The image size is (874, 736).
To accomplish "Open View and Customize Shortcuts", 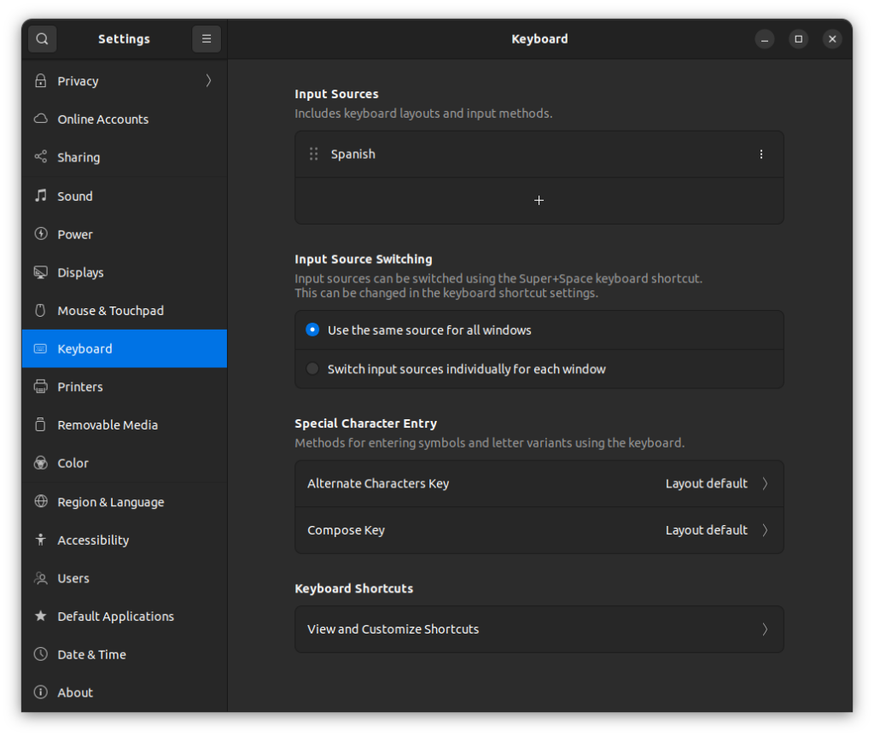I will tap(539, 629).
